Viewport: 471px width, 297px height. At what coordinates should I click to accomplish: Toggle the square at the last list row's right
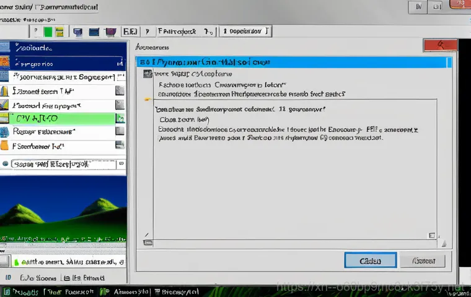click(x=120, y=146)
